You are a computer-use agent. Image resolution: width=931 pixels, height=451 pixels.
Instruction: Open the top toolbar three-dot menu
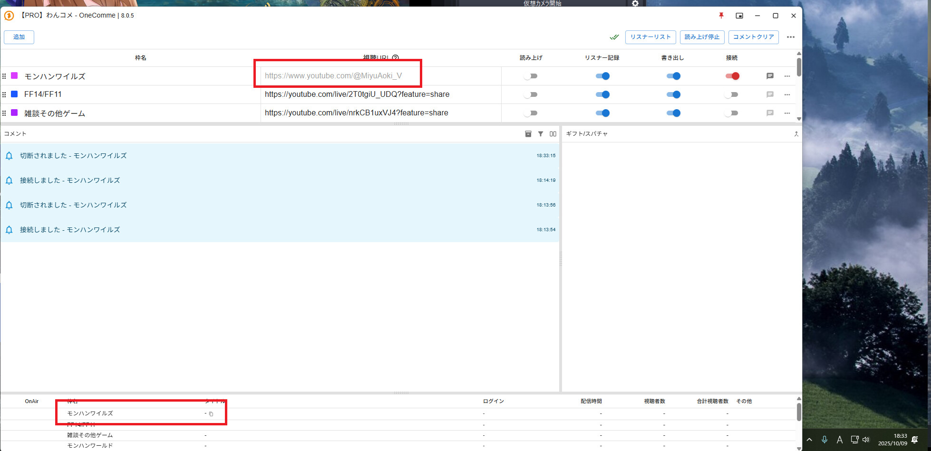[790, 37]
